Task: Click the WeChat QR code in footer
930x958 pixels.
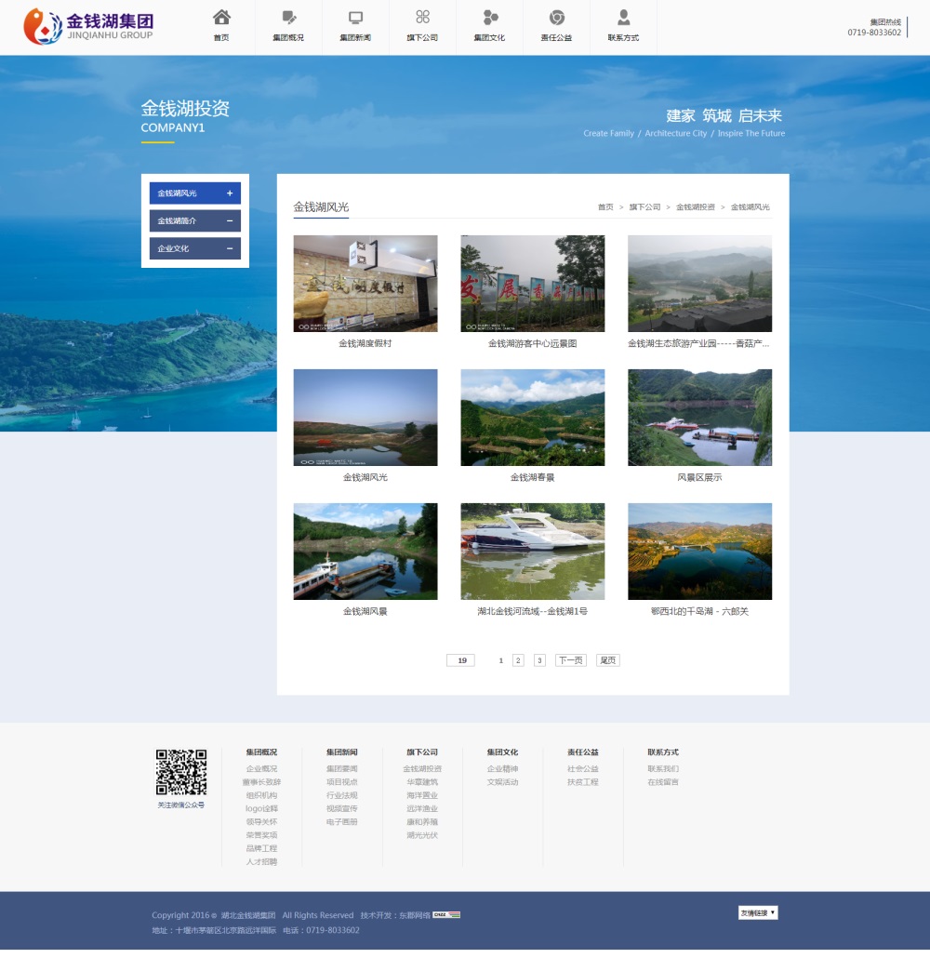Action: [x=180, y=772]
